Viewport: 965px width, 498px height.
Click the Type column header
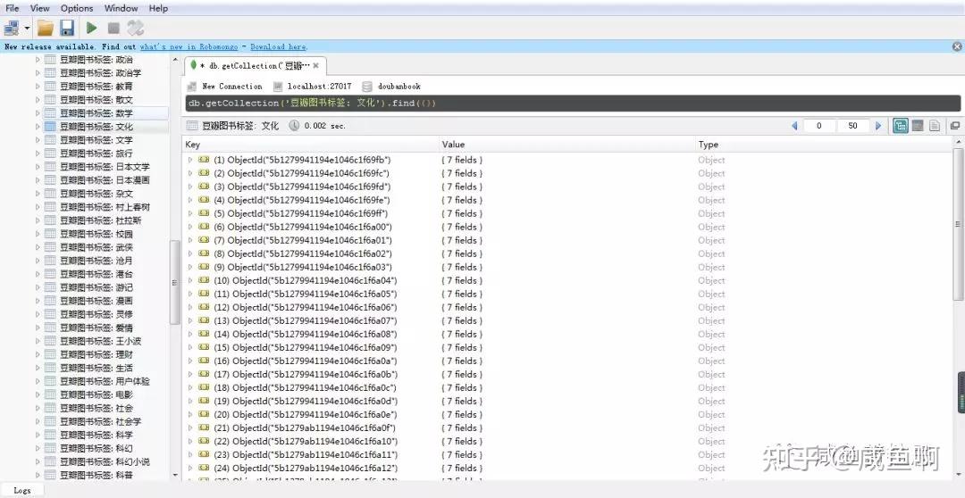(x=825, y=145)
